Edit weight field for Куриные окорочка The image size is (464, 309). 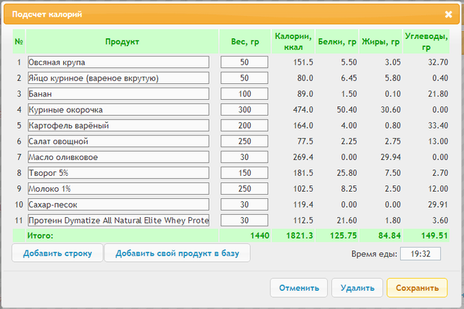(244, 109)
